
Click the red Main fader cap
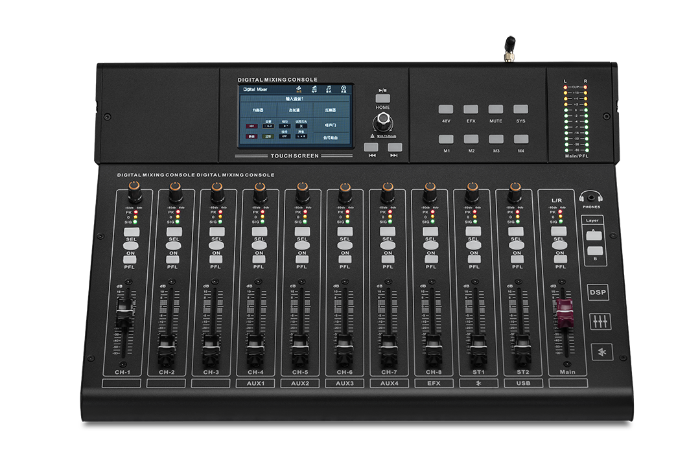pos(564,312)
